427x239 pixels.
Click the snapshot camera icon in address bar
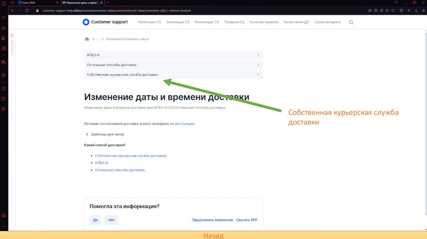point(376,10)
